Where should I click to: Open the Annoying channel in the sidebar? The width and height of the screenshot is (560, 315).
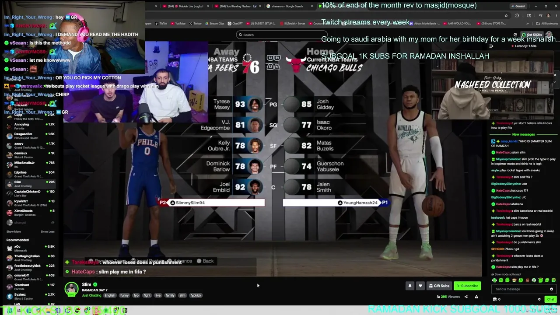pos(31,126)
